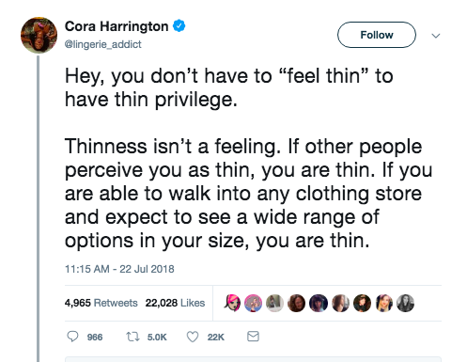
Task: Open the 11:15 AM - 22 Jul 2018 timestamp
Action: pyautogui.click(x=119, y=269)
